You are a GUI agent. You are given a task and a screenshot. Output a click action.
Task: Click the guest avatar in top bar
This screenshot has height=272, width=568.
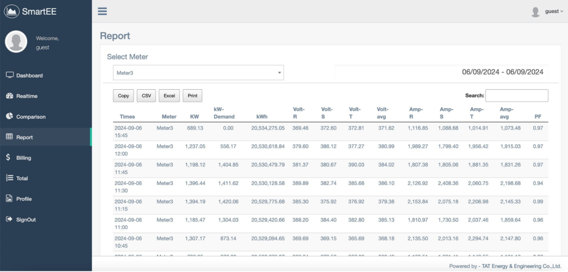click(x=535, y=12)
